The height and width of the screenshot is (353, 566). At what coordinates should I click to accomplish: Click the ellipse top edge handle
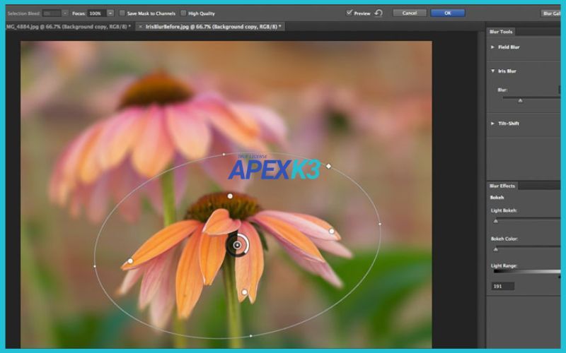tap(224, 154)
